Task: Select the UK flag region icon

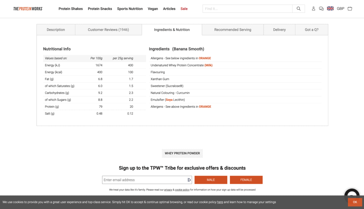Action: [x=330, y=9]
